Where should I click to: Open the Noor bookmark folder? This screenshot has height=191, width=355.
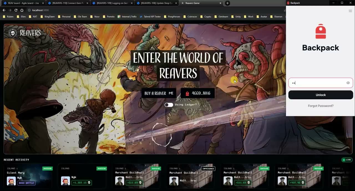(95, 17)
